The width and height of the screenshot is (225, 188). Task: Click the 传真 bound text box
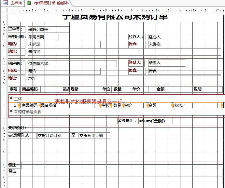coord(185,71)
